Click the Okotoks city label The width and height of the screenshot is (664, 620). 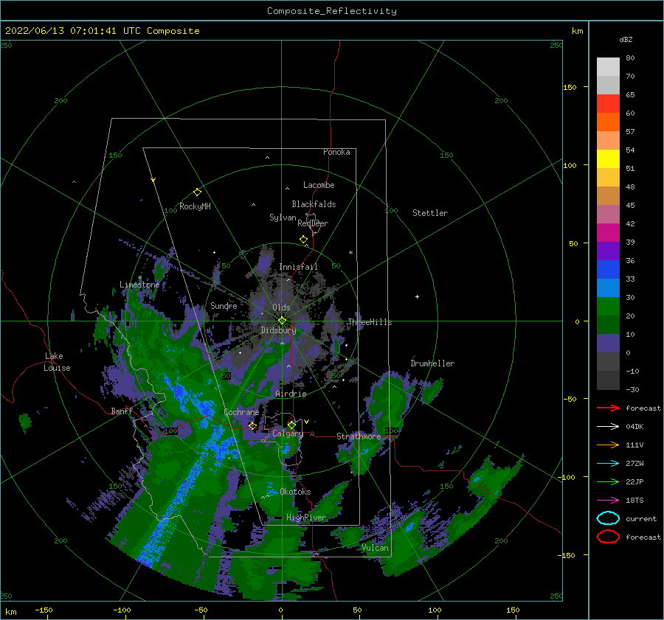pyautogui.click(x=295, y=492)
